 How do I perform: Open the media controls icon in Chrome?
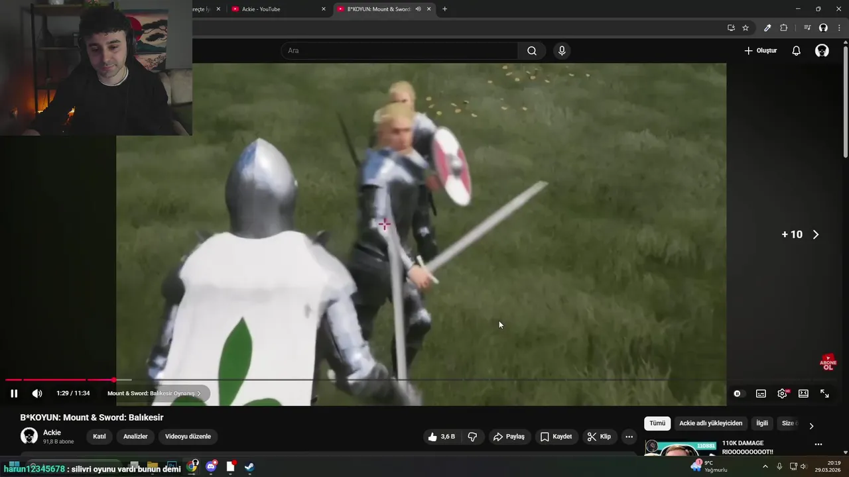807,28
